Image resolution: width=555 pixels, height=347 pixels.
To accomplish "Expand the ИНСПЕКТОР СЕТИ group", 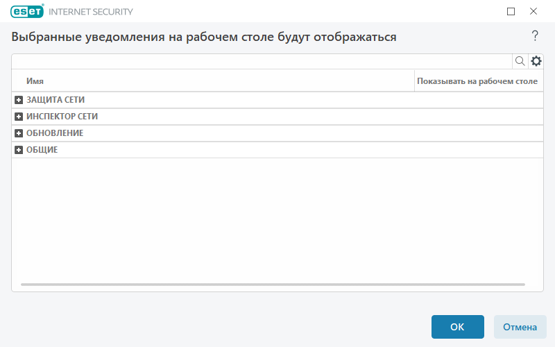I will pyautogui.click(x=19, y=117).
